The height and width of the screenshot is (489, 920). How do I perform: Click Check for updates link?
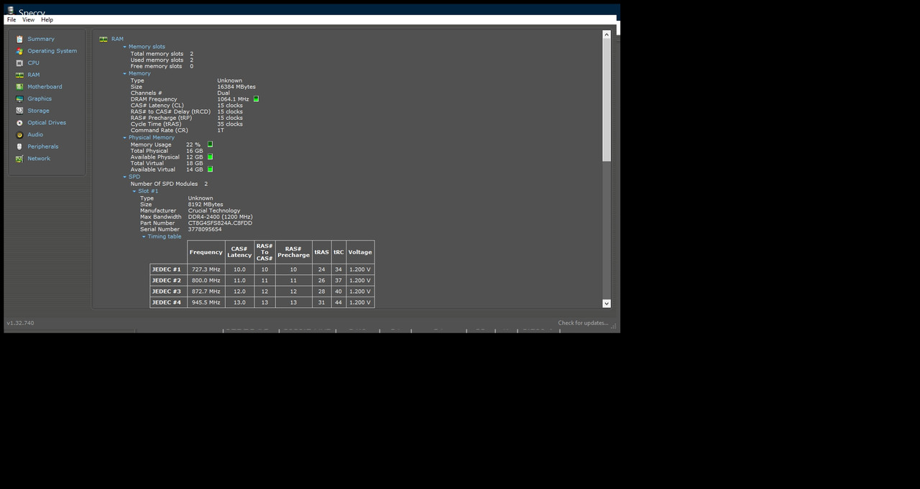(583, 323)
